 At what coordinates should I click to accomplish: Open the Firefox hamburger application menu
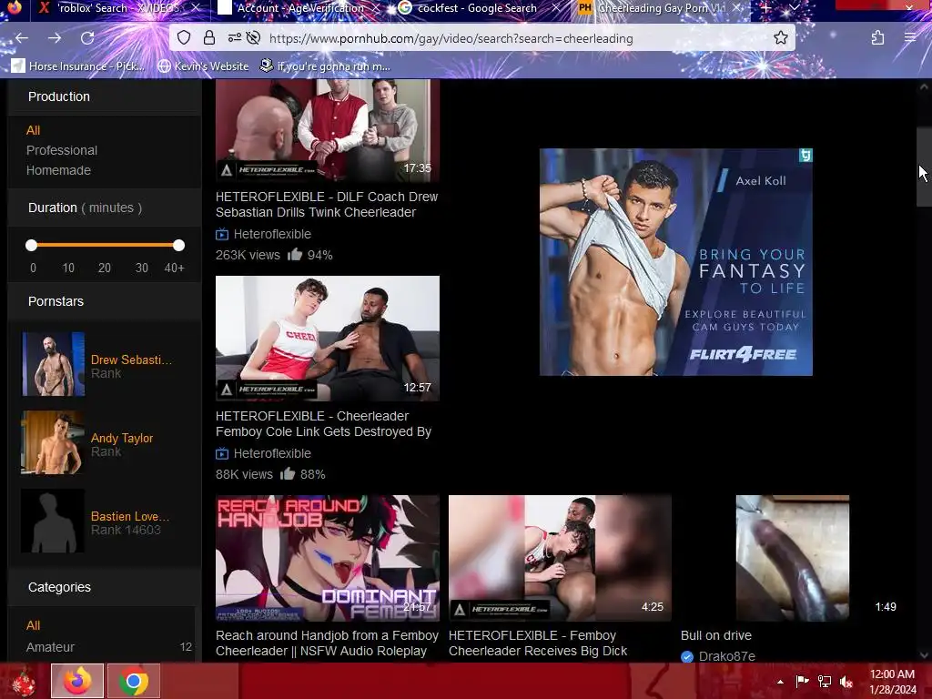910,38
